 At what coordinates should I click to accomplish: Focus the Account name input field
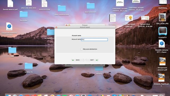point(94,39)
